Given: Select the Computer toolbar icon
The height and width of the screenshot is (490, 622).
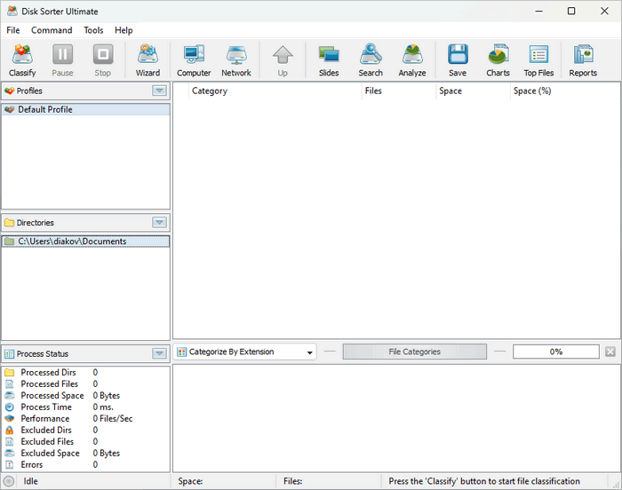Looking at the screenshot, I should 194,54.
